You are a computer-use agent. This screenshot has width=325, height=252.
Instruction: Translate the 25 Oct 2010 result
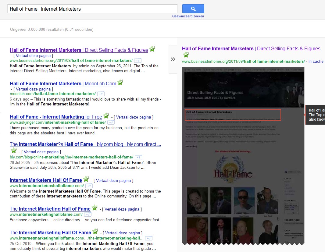pos(123,233)
